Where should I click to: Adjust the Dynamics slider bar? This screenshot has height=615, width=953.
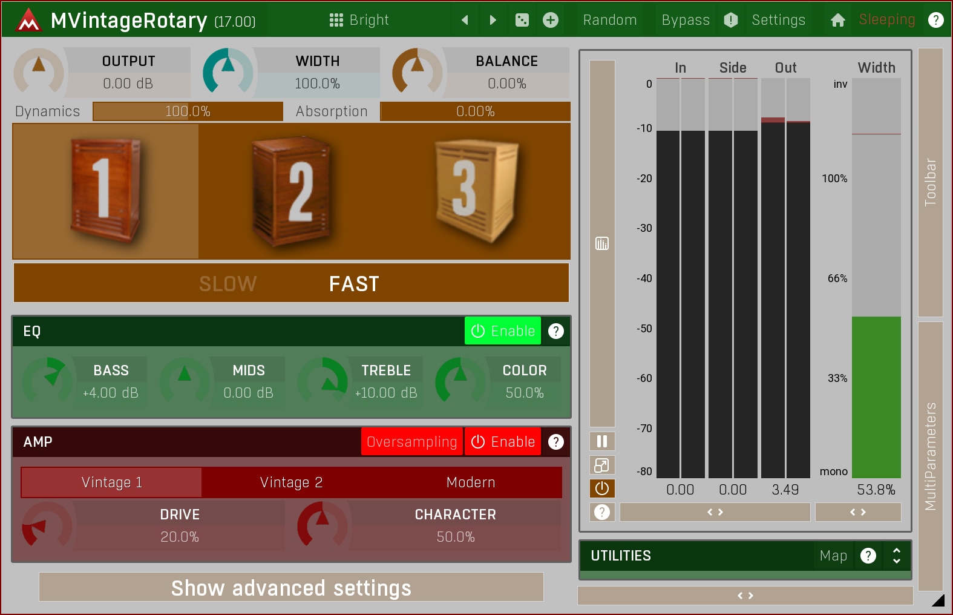pyautogui.click(x=188, y=111)
